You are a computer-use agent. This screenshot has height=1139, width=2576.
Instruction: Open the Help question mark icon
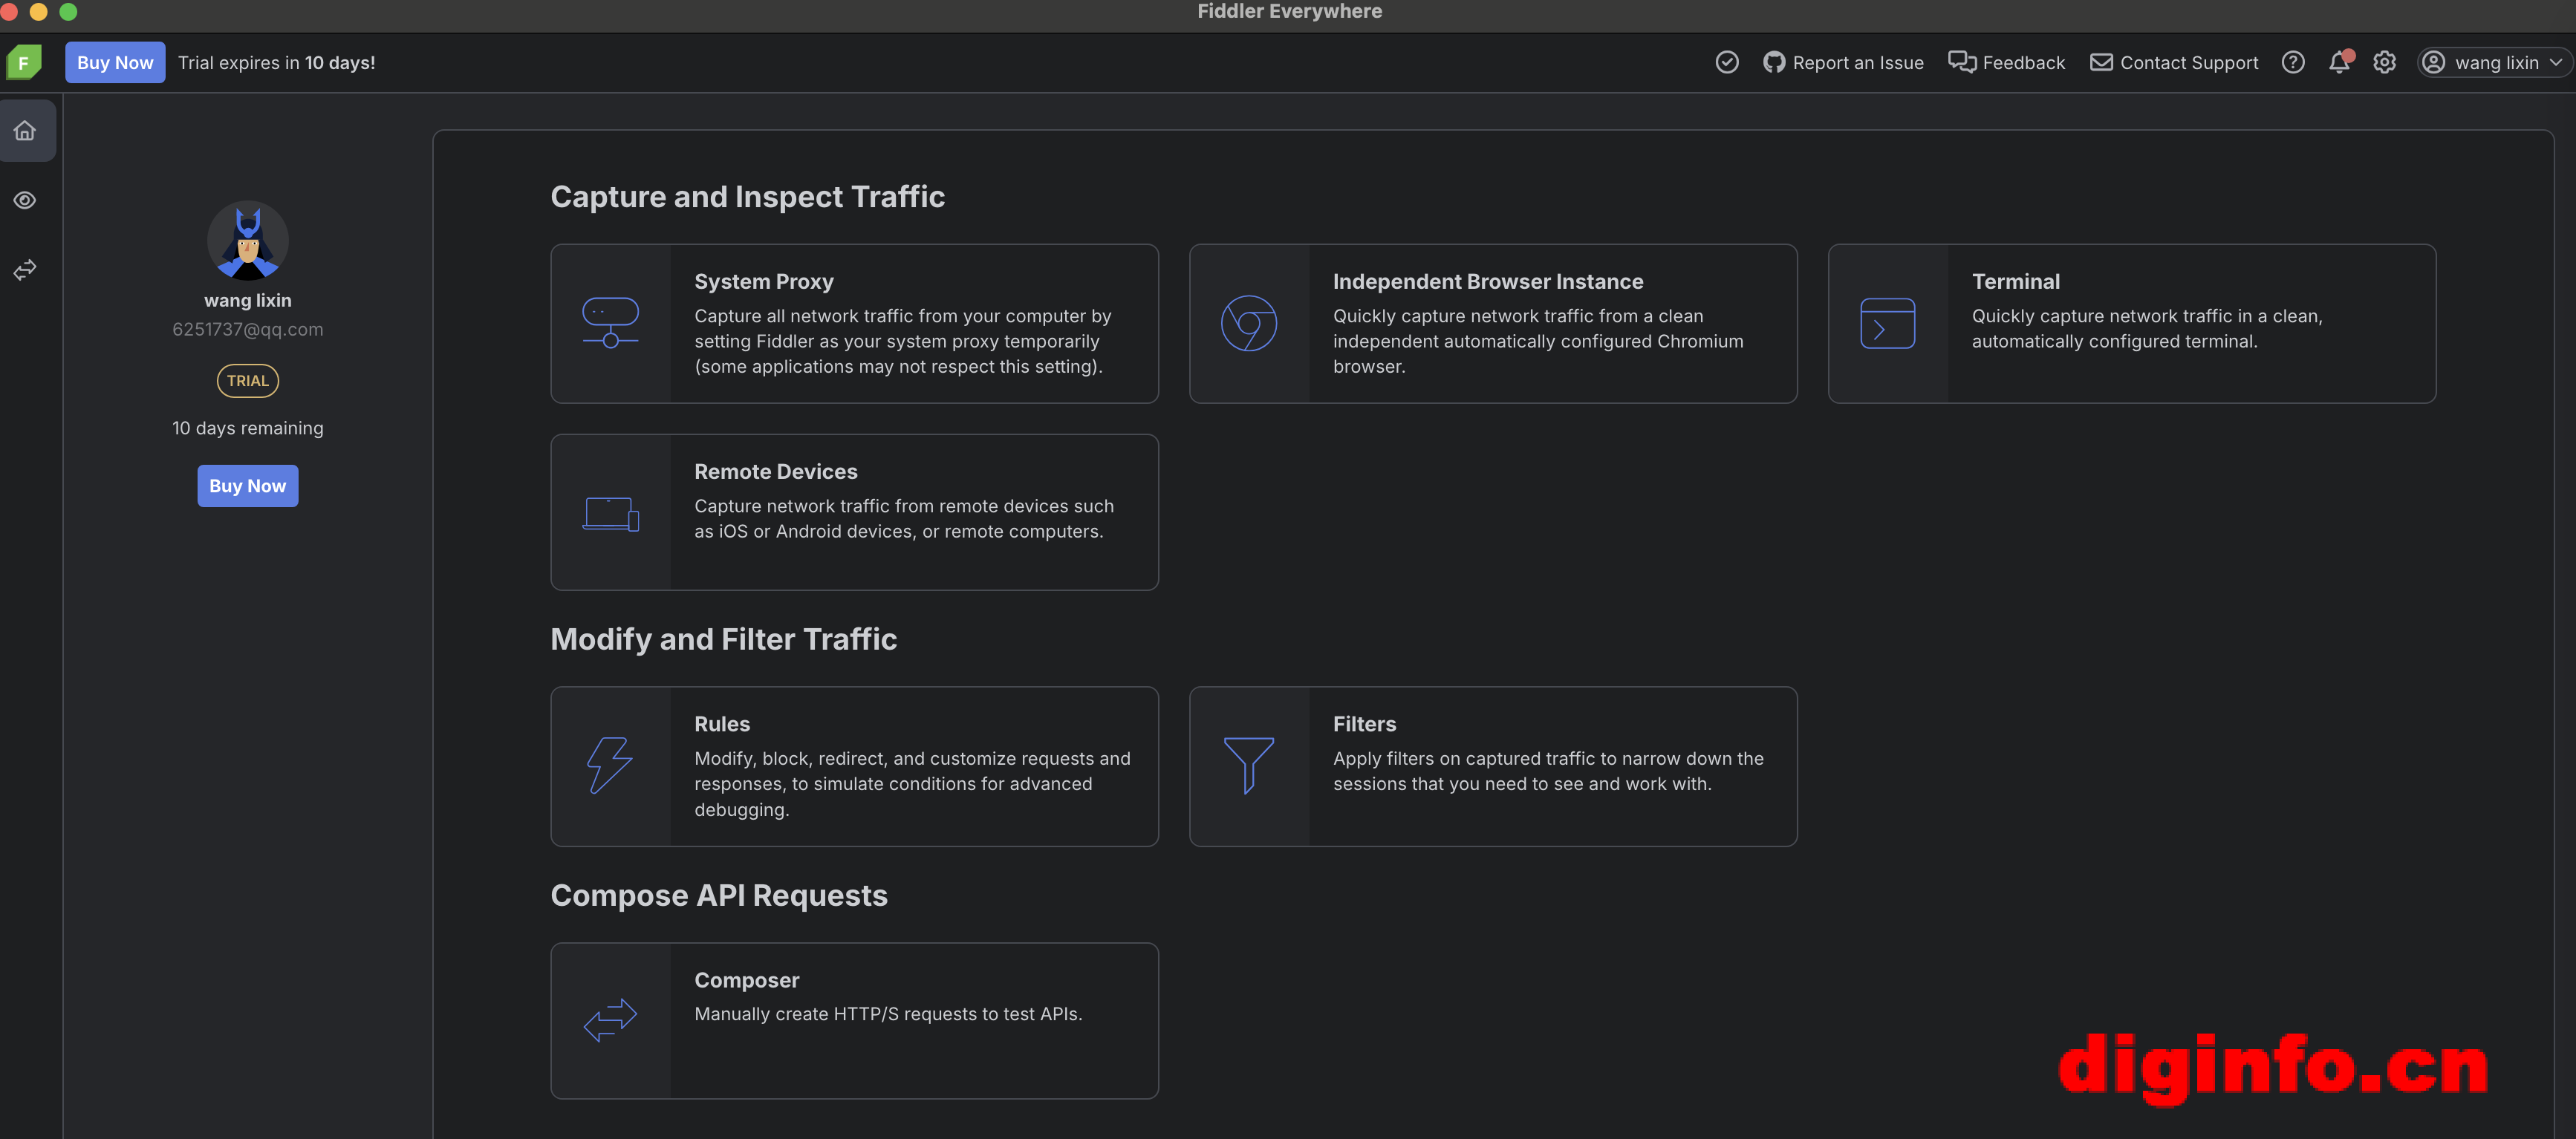click(2293, 63)
